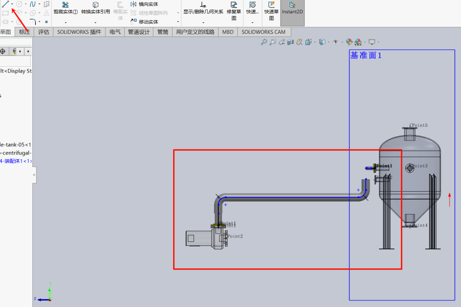Expand the 显示/删除几何关系 dropdown arrow
The height and width of the screenshot is (307, 461).
203,23
